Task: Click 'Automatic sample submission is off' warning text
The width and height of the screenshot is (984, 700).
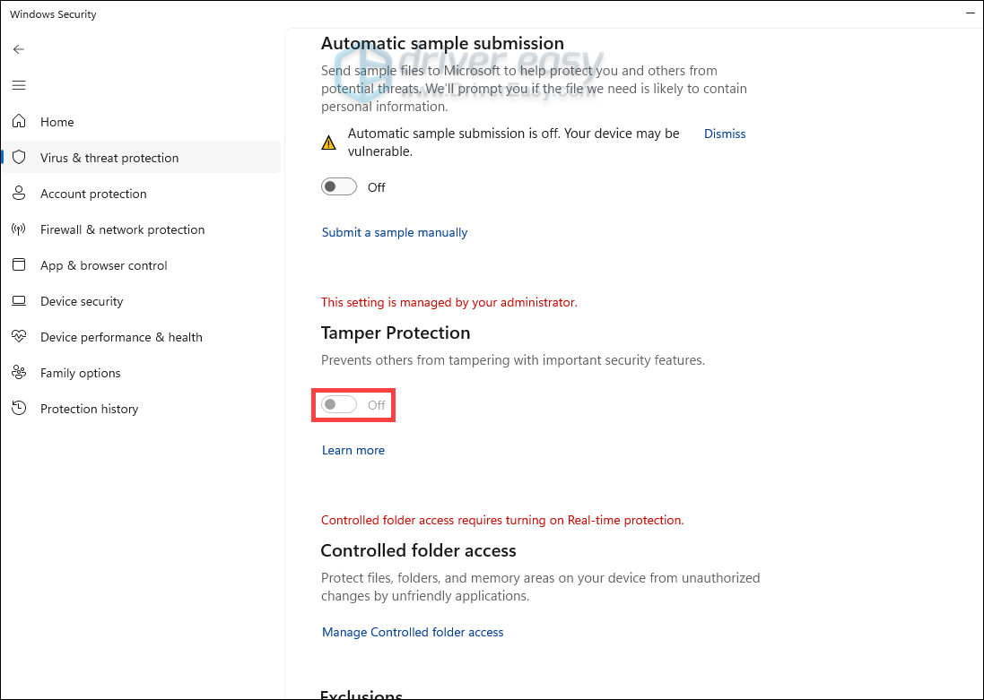Action: click(514, 143)
